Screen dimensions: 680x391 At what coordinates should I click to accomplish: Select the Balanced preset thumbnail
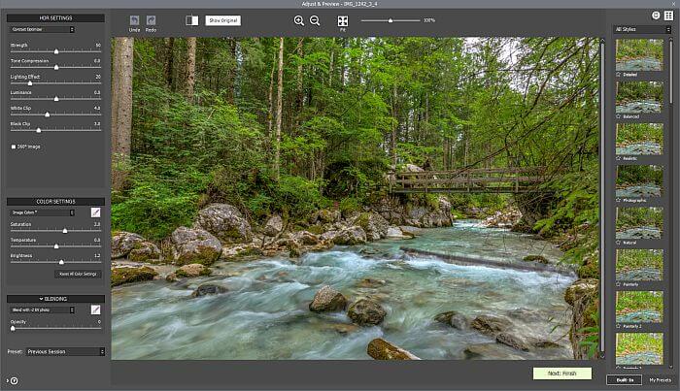point(639,97)
